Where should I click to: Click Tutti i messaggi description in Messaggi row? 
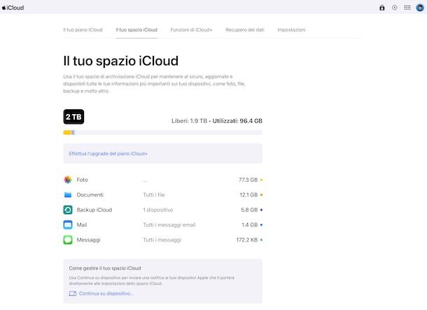coord(162,240)
